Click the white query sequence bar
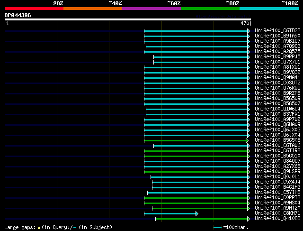The image size is (303, 231). [128, 19]
